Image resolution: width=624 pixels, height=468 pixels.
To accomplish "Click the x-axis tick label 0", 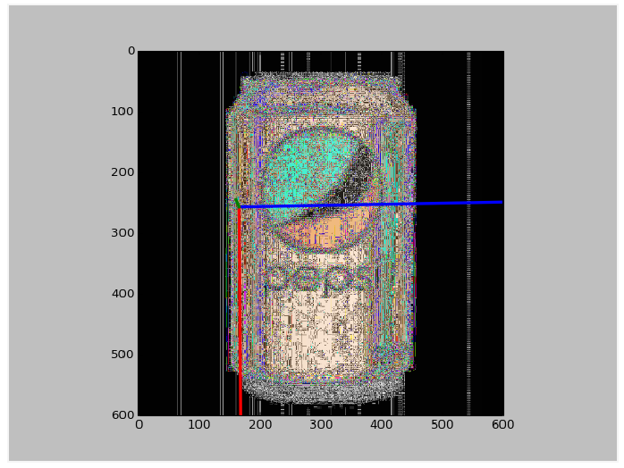I will [x=139, y=425].
